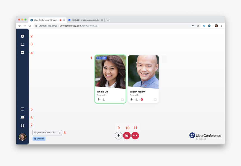This screenshot has height=166, width=241.
Task: Go back in browser
Action: click(20, 26)
